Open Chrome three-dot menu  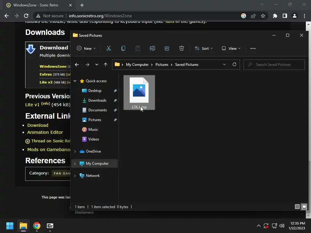point(304,16)
